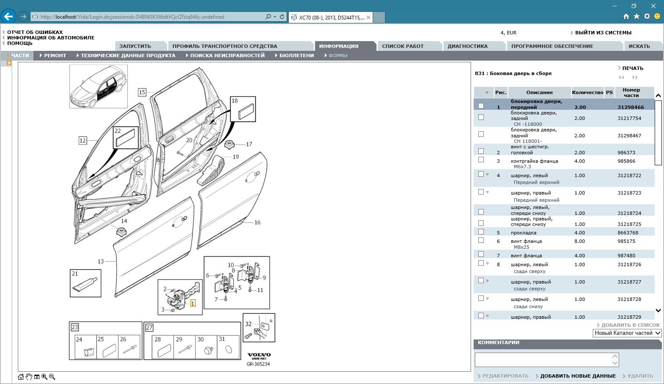The image size is (664, 384).
Task: Click callout number 12 box in diagram
Action: point(83,140)
